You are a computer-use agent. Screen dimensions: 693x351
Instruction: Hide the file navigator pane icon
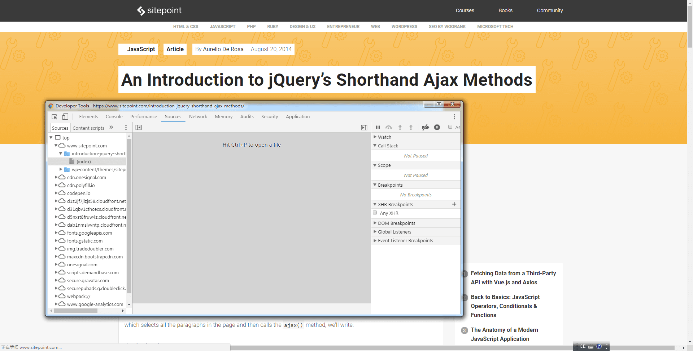pos(139,128)
